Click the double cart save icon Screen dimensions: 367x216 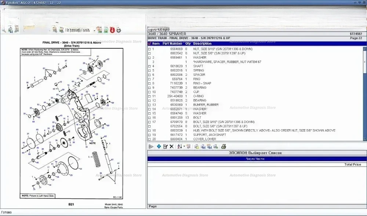coord(209,146)
